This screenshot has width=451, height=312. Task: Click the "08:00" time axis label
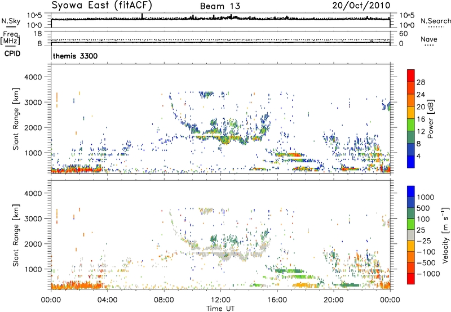pyautogui.click(x=163, y=300)
